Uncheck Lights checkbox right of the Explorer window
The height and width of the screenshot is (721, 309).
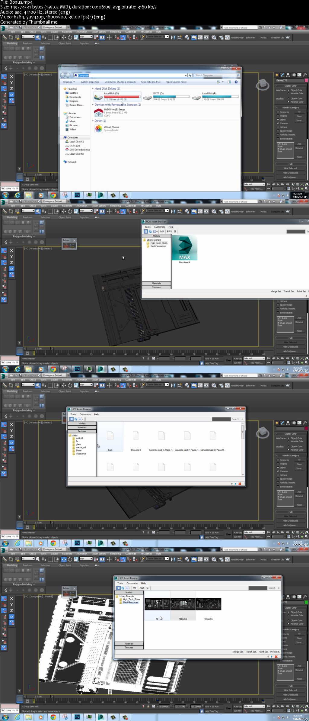[278, 120]
